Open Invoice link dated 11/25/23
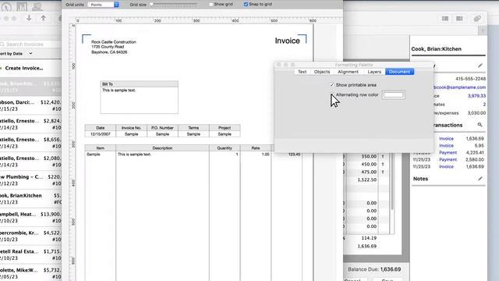The image size is (499, 281). [x=446, y=166]
